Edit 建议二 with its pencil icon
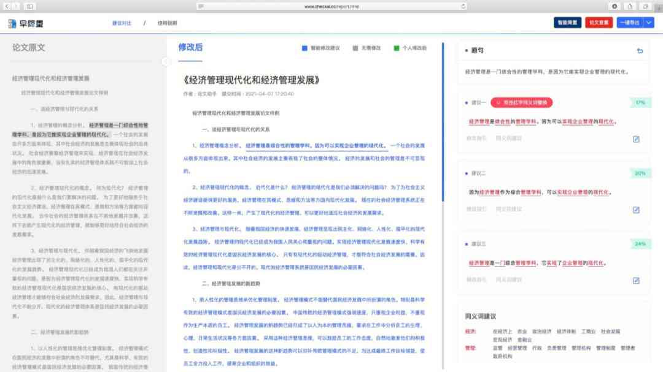The image size is (663, 372). point(636,210)
